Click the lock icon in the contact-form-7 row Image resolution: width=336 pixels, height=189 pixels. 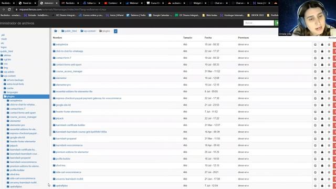click(322, 58)
